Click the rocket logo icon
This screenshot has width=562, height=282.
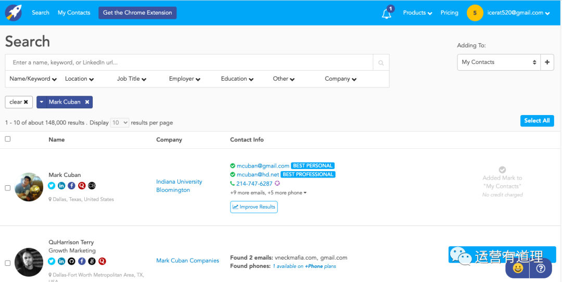click(13, 12)
